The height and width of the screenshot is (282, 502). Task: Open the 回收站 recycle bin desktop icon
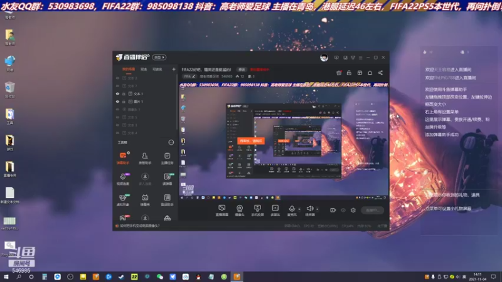coord(9,90)
